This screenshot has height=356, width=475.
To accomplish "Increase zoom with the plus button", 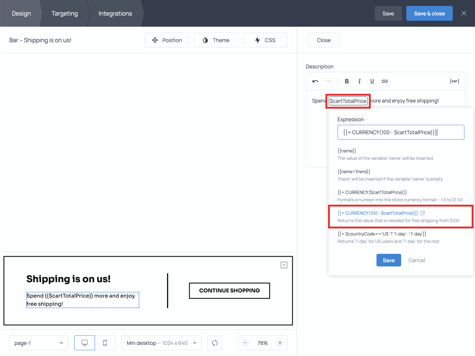I will [x=280, y=343].
